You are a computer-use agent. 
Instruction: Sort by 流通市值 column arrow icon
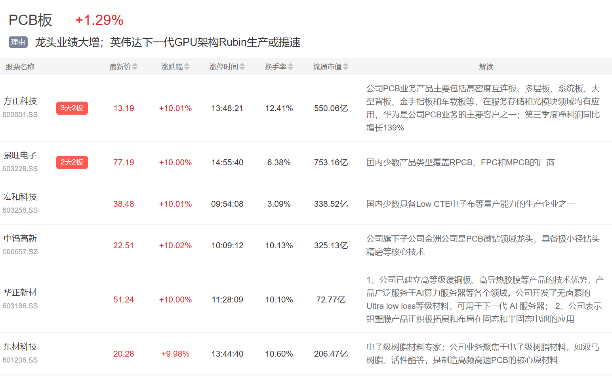coord(345,67)
